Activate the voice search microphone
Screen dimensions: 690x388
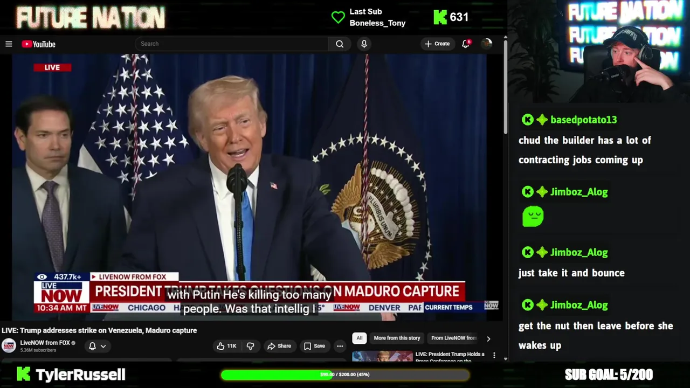coord(364,44)
